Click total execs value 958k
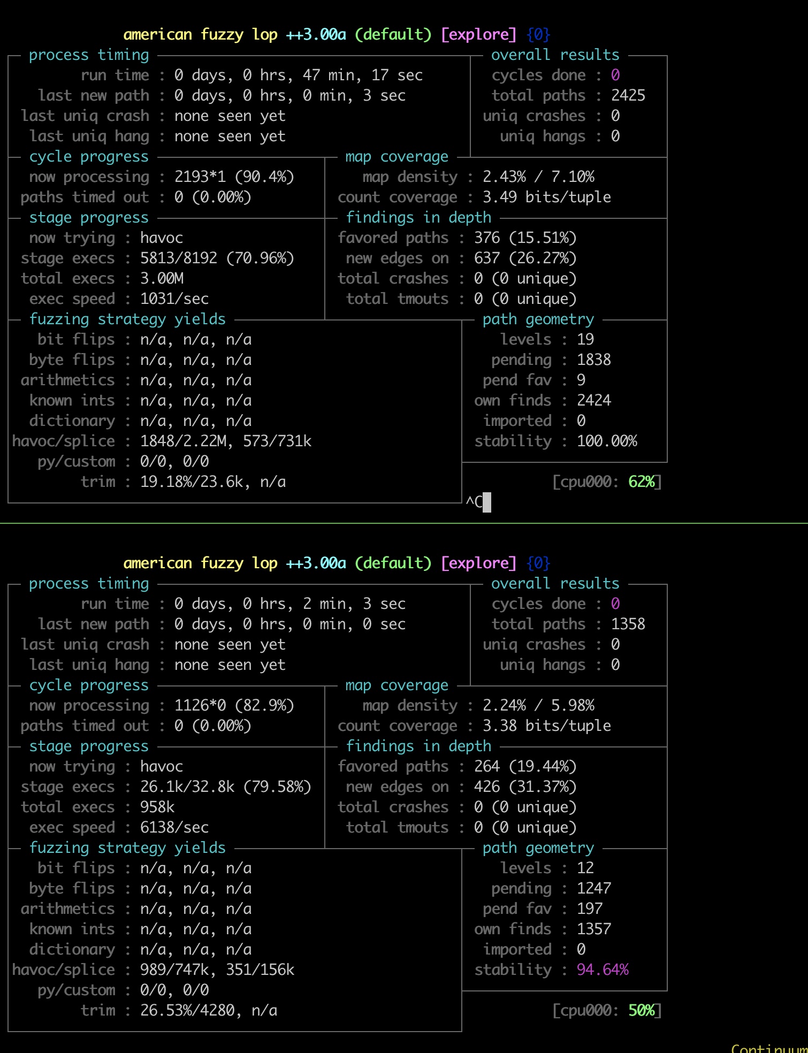Screen dimensions: 808x1053 (x=157, y=807)
